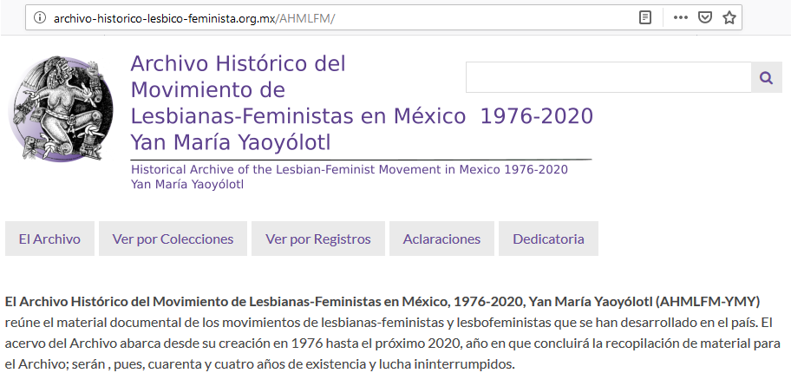This screenshot has height=386, width=791.
Task: Click the line ending 'existencia y lucha ininterrumpidos'
Action: [260, 363]
